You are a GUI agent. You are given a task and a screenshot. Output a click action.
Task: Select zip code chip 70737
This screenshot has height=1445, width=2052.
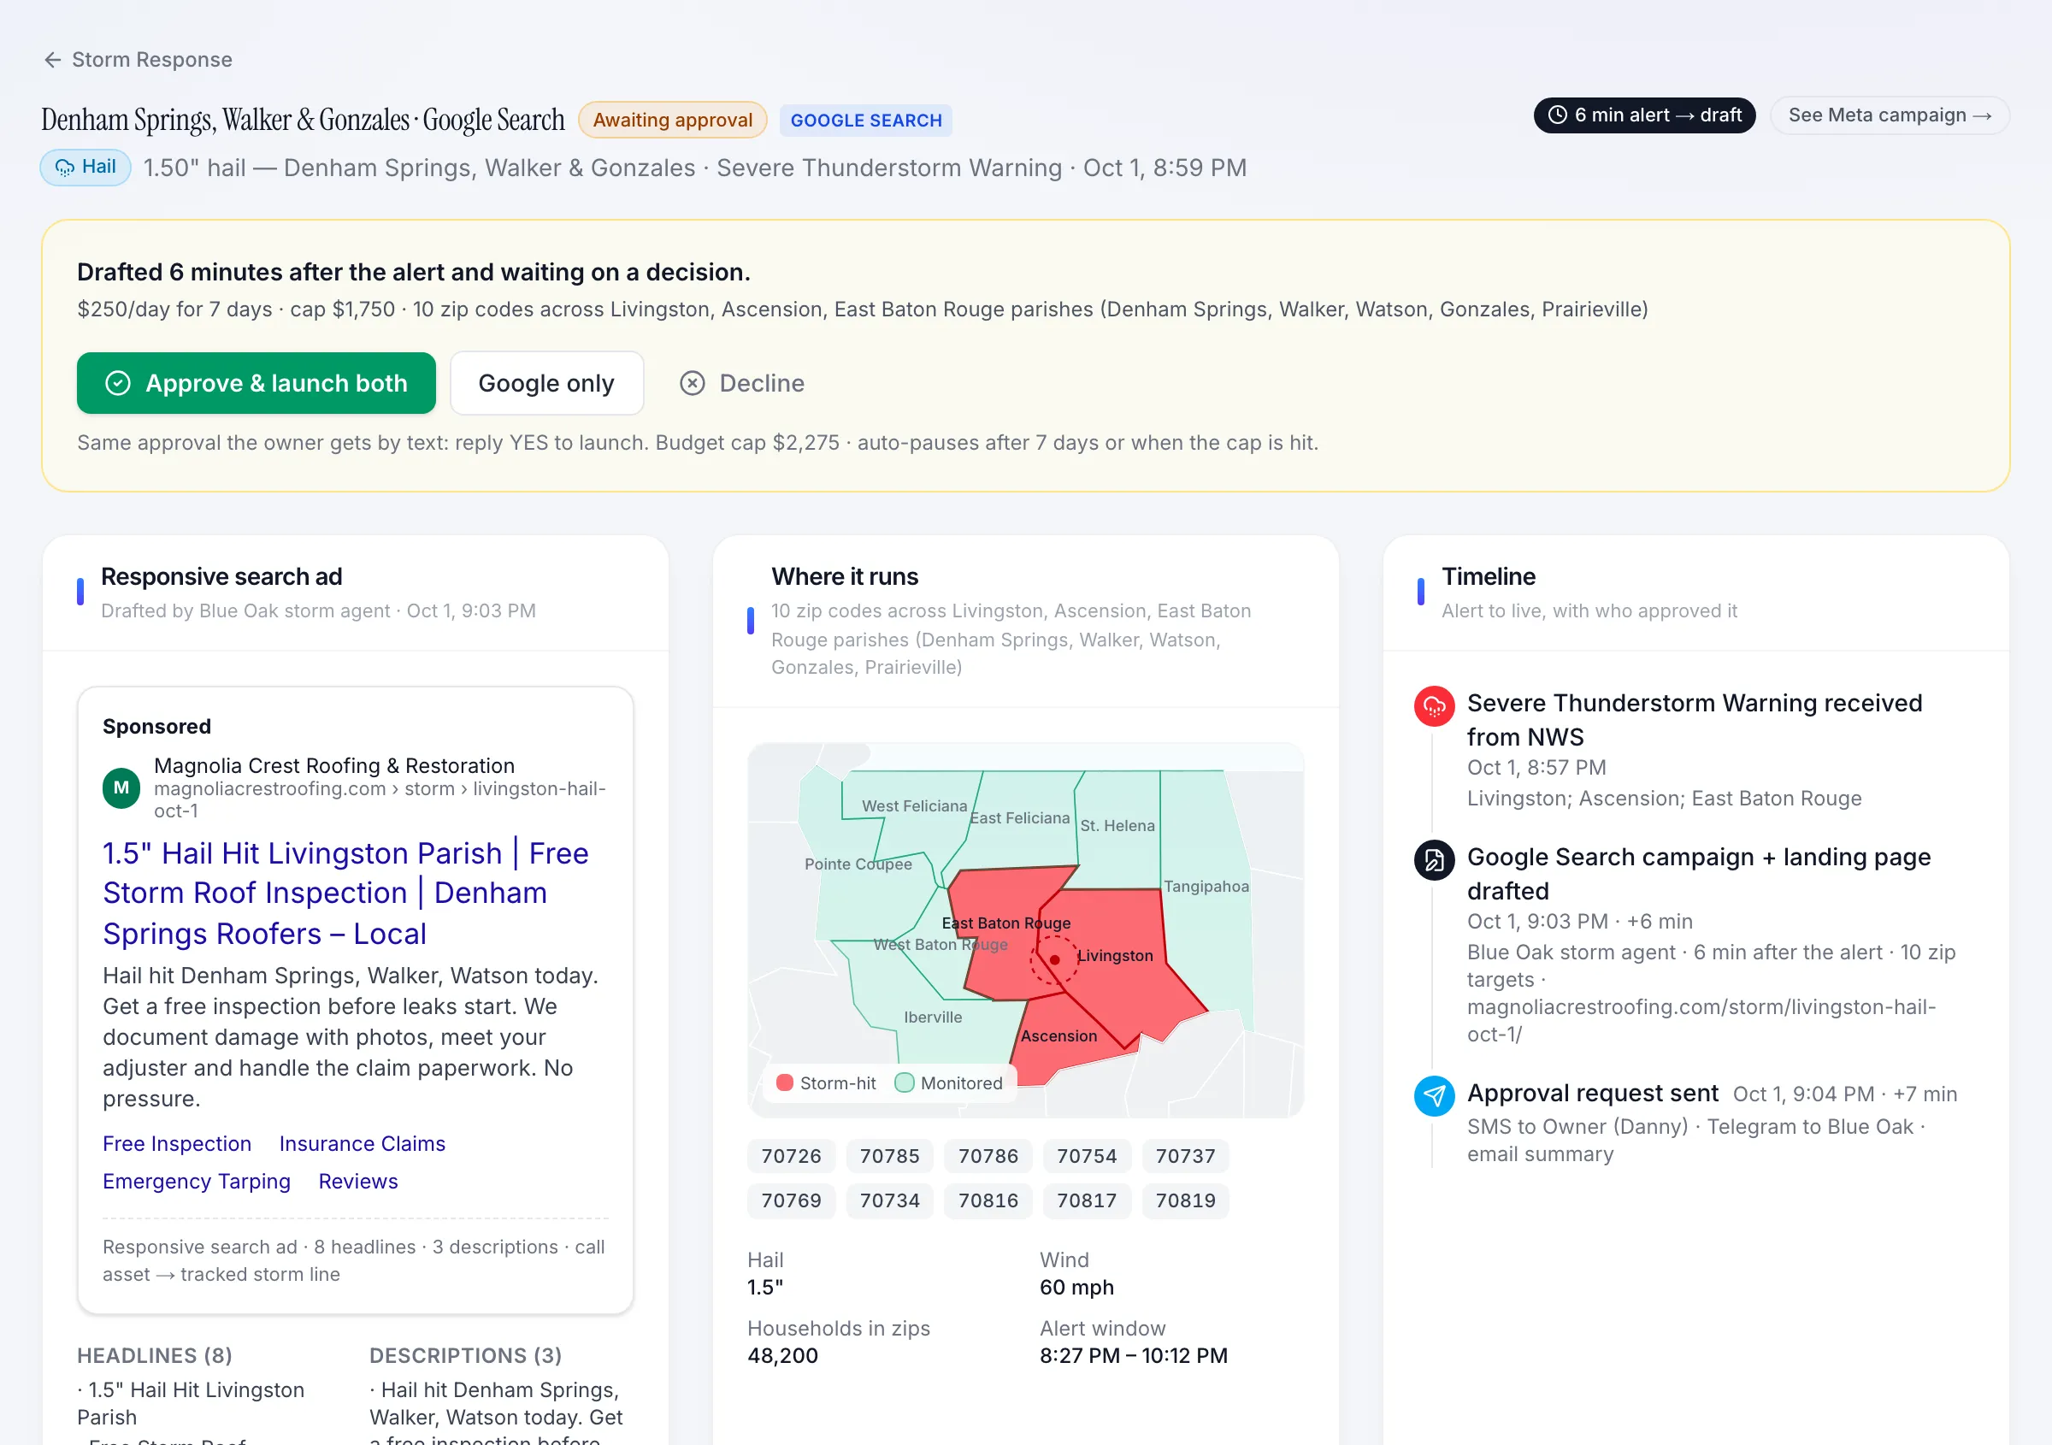coord(1185,1155)
